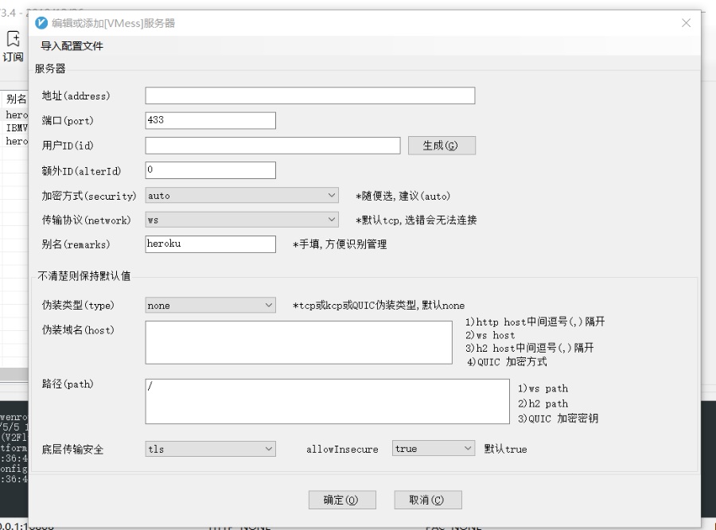Click the 地址 address input field
Screen dimensions: 716x530
tap(309, 95)
